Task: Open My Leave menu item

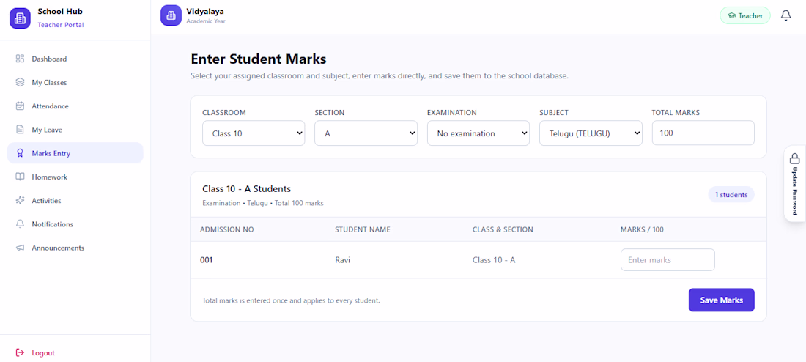Action: (x=75, y=130)
